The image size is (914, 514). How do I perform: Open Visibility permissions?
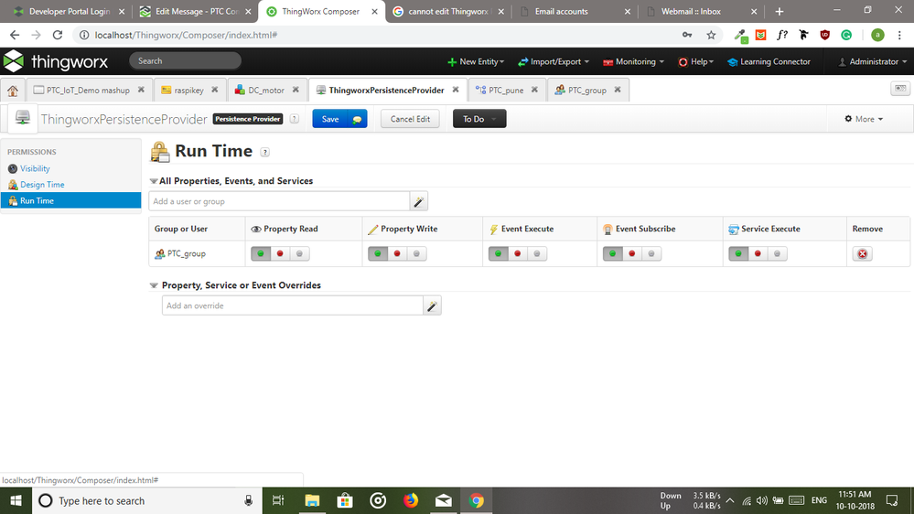pyautogui.click(x=35, y=169)
